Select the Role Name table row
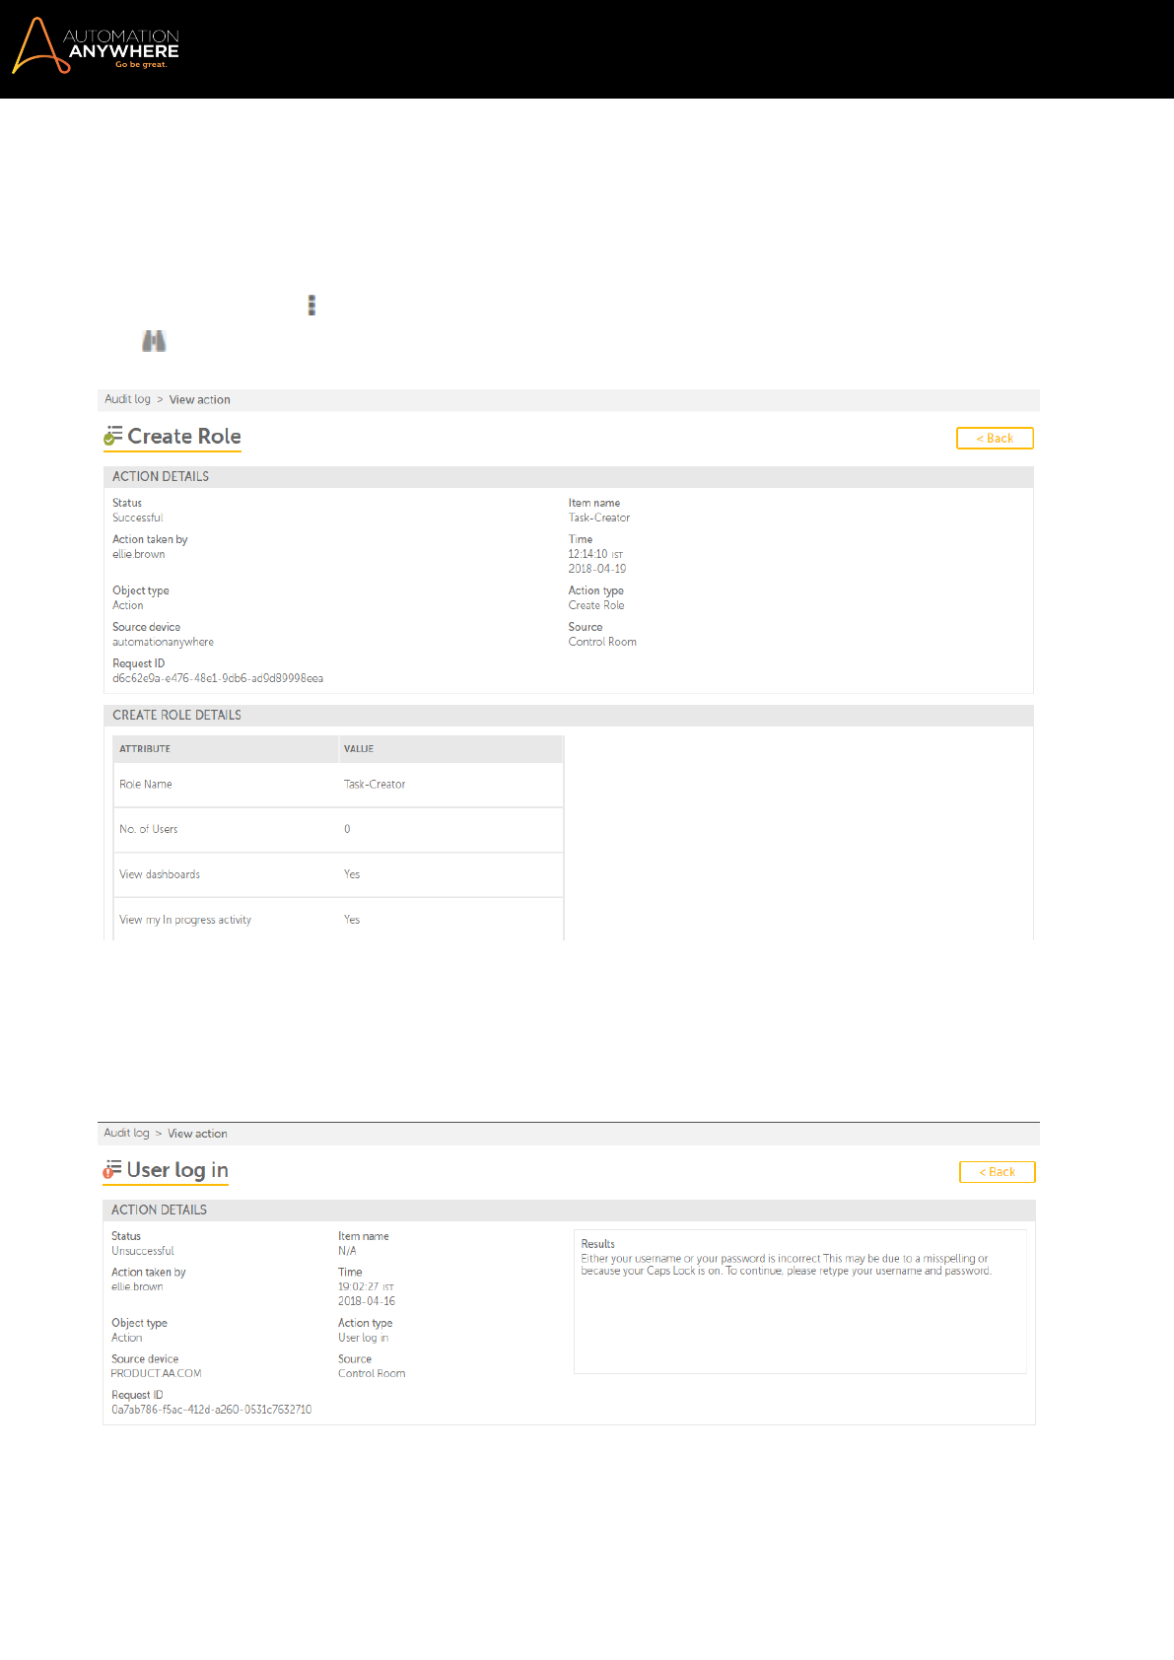The height and width of the screenshot is (1660, 1174). tap(338, 785)
